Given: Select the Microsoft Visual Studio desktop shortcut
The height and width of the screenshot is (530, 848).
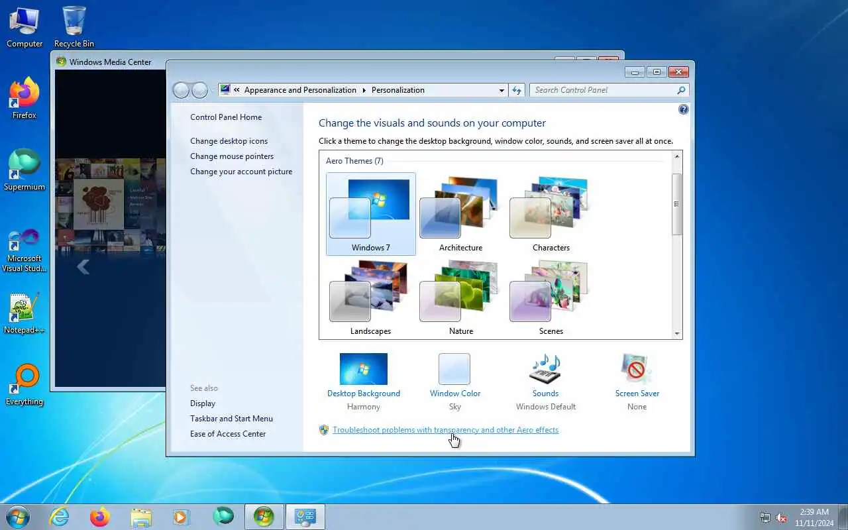Looking at the screenshot, I should click(25, 250).
